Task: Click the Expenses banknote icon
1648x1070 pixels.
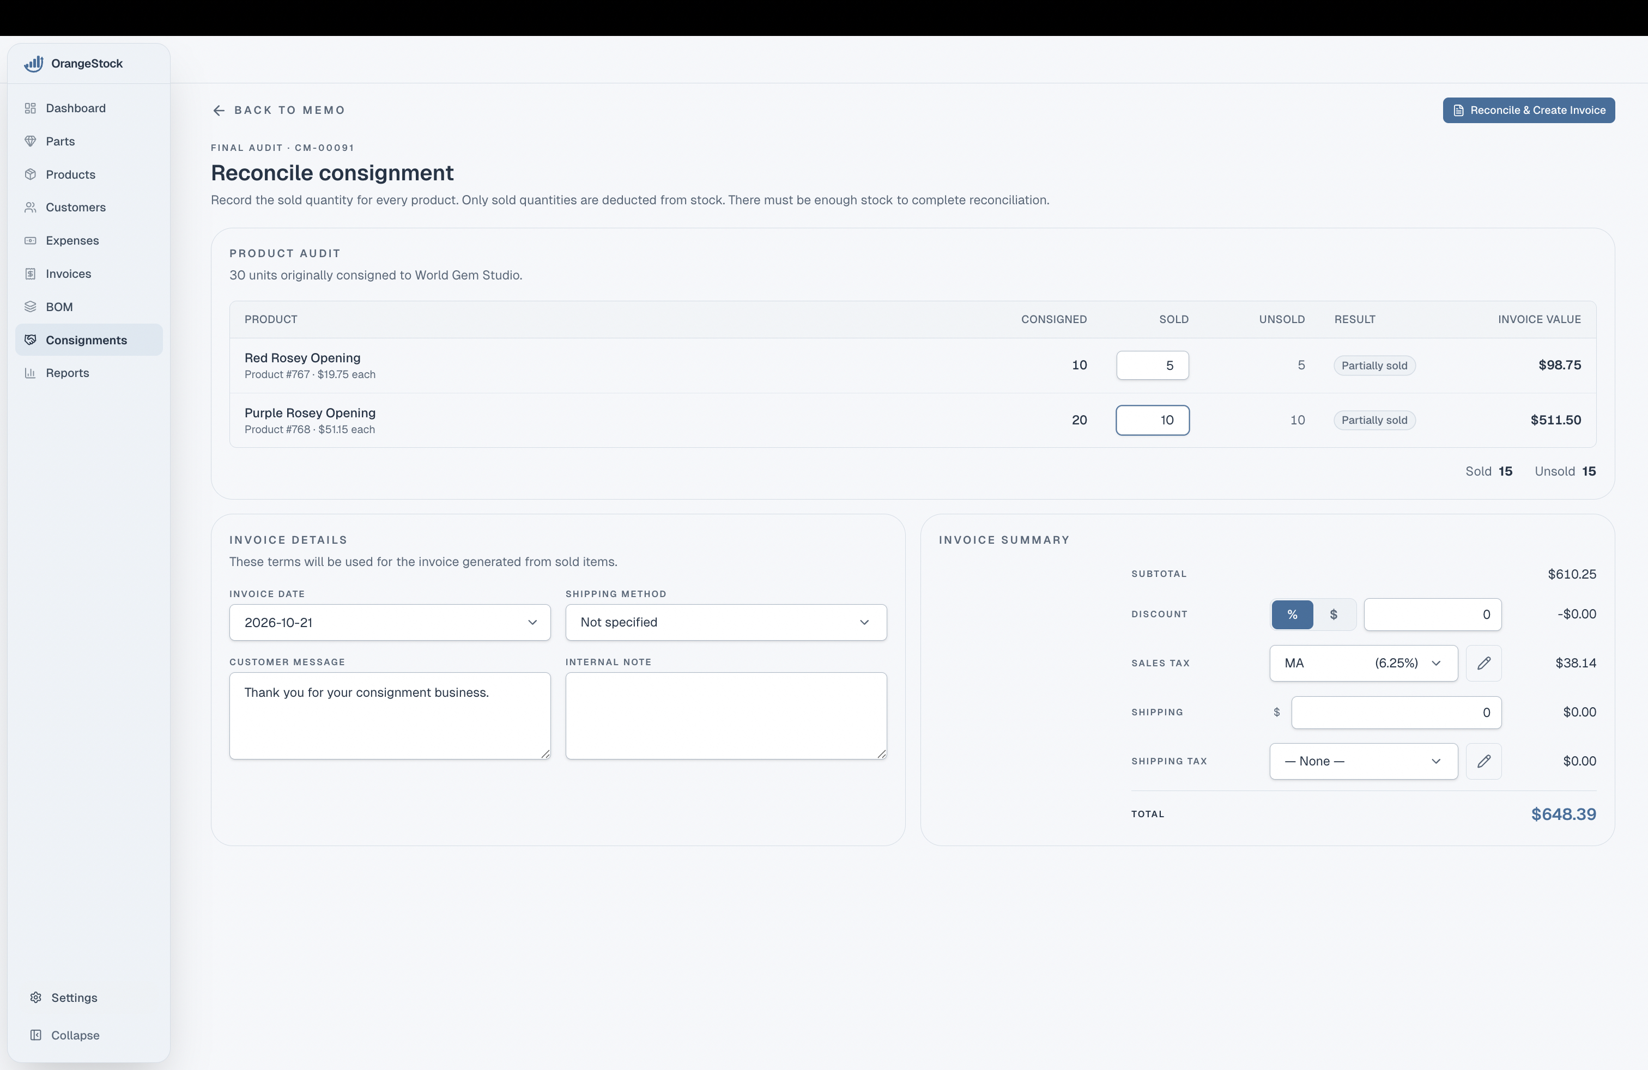Action: click(x=31, y=240)
